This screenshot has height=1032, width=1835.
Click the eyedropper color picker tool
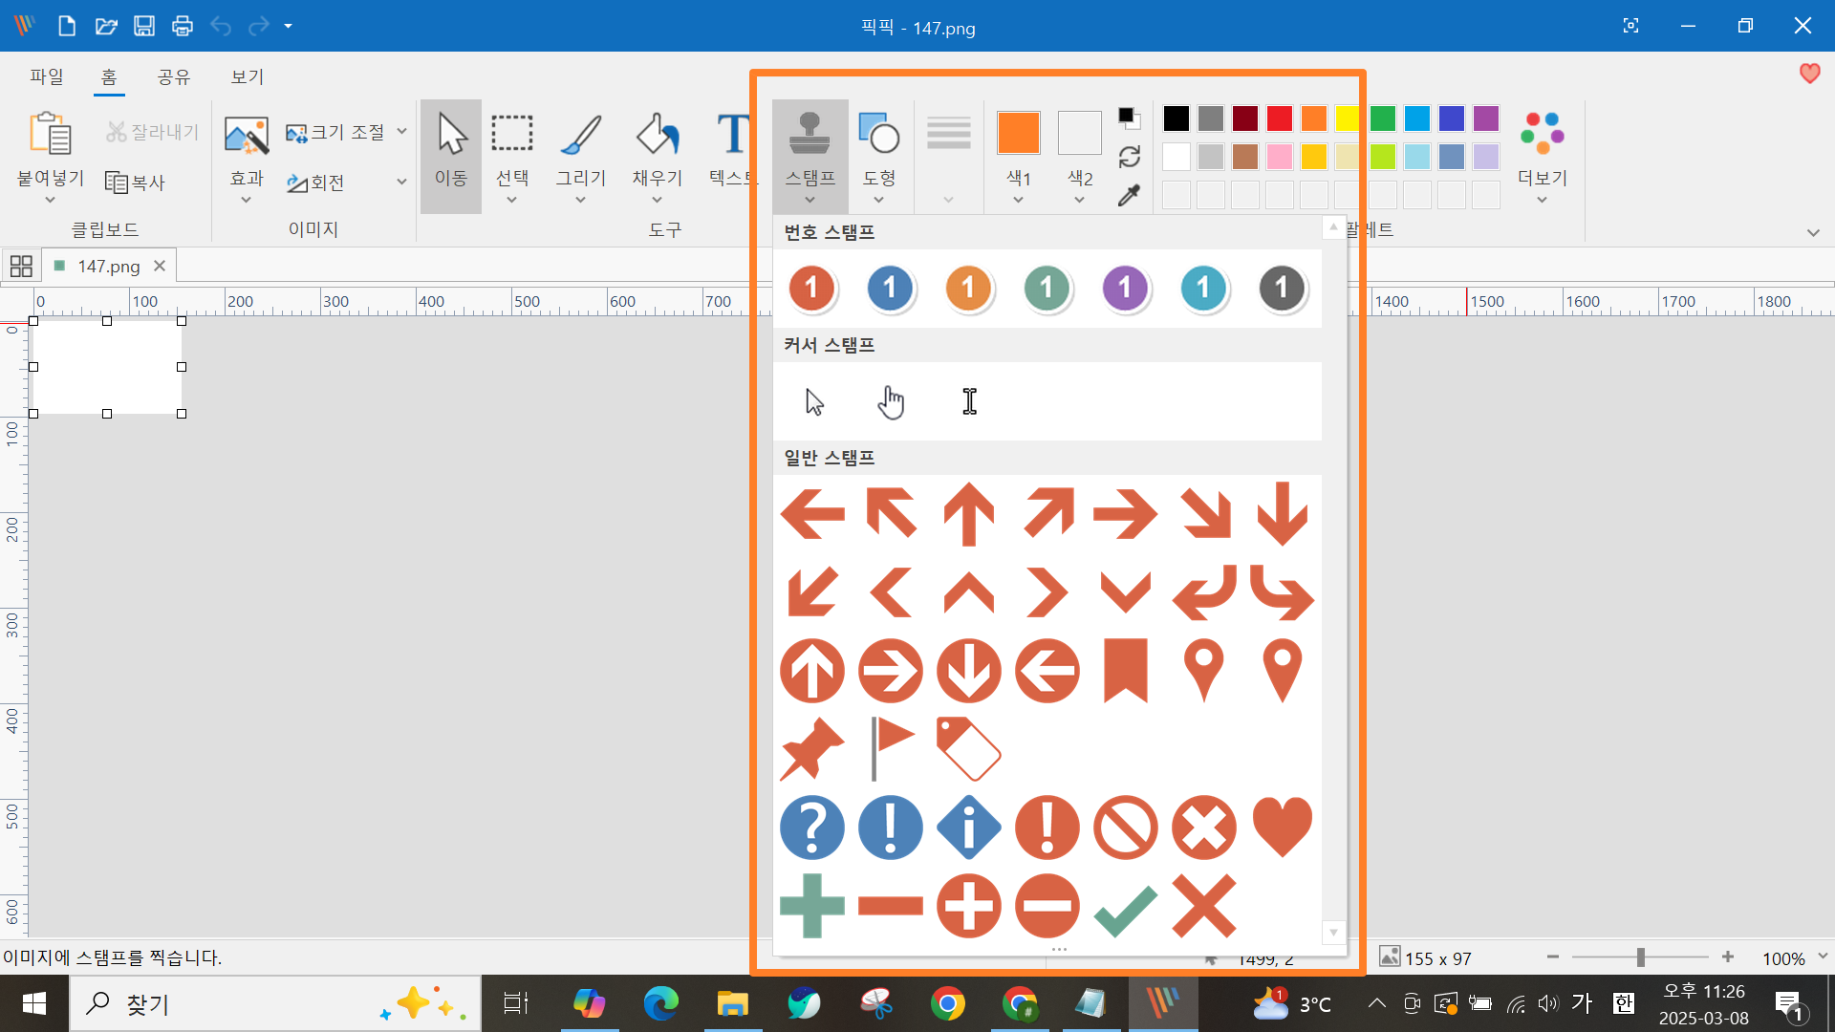pos(1129,196)
